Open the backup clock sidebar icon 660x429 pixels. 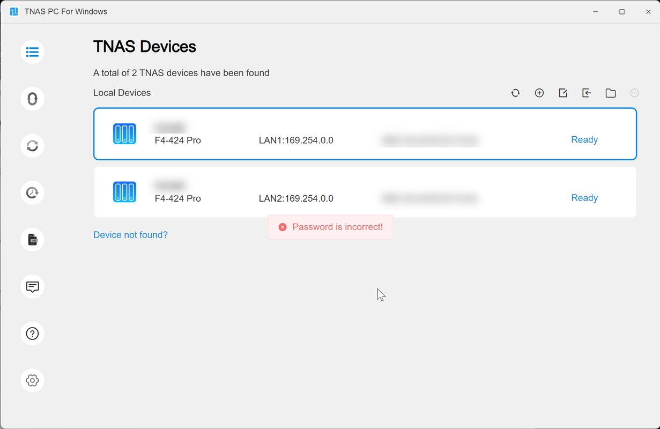pos(32,193)
